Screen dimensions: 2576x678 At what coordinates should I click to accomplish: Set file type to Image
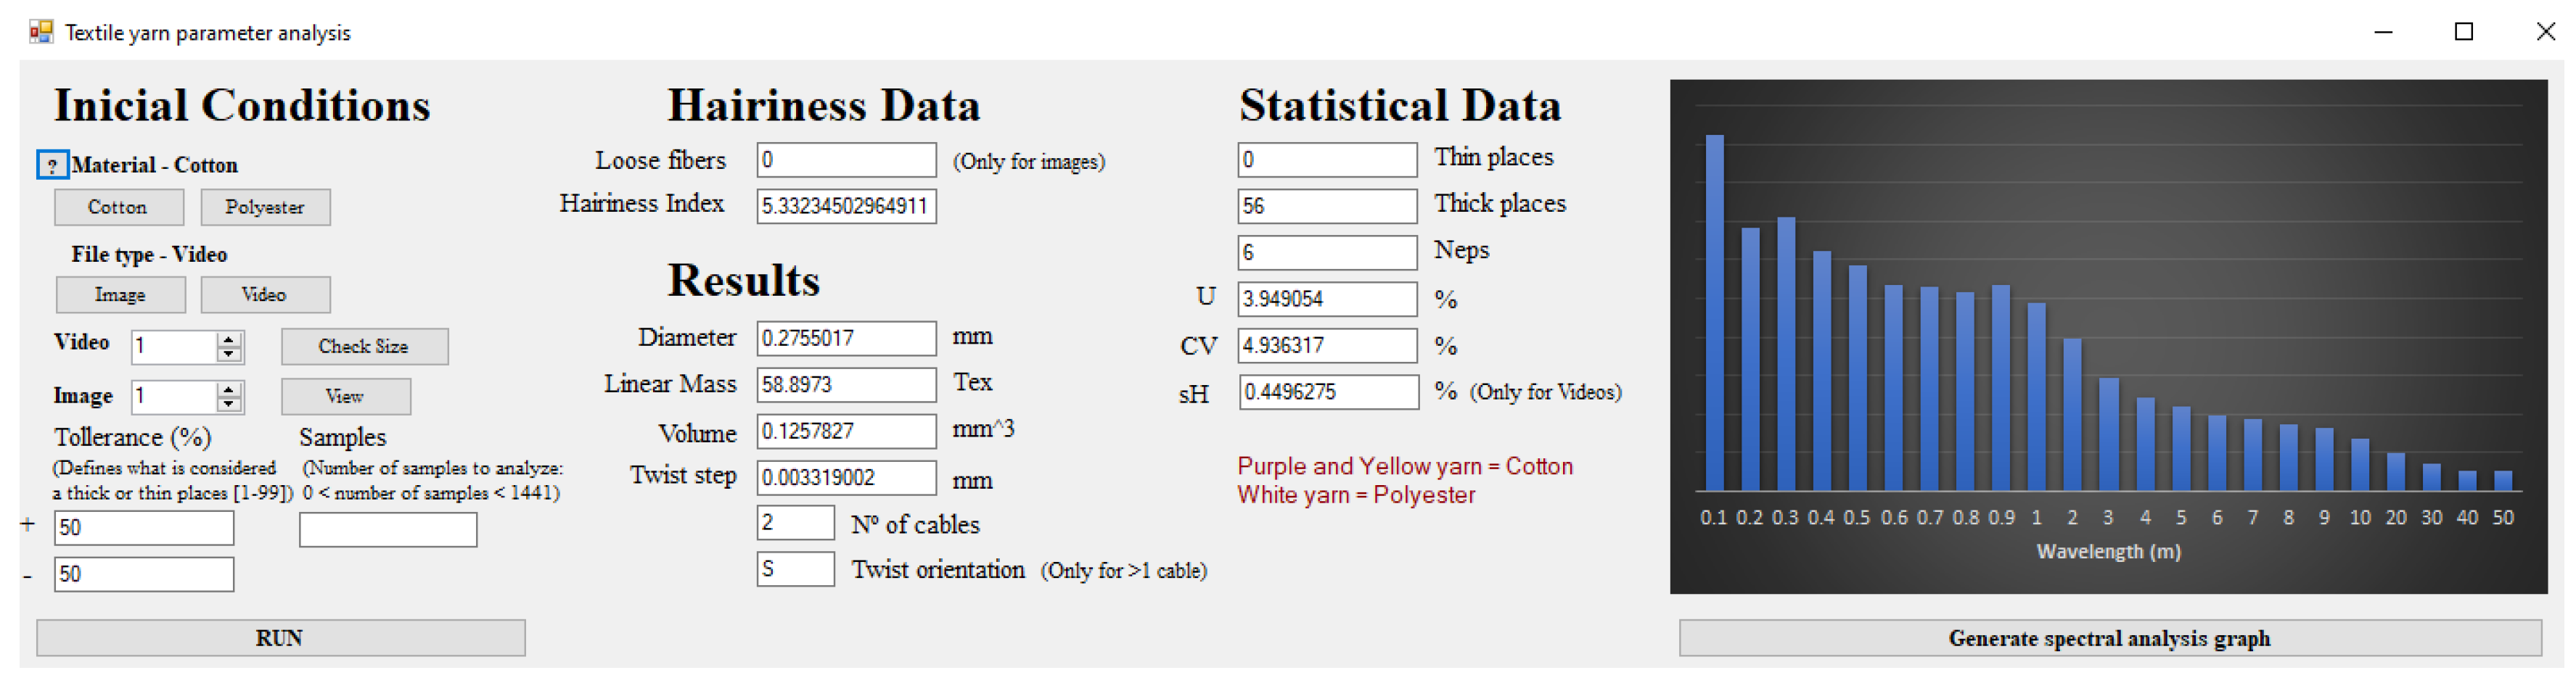[x=120, y=295]
